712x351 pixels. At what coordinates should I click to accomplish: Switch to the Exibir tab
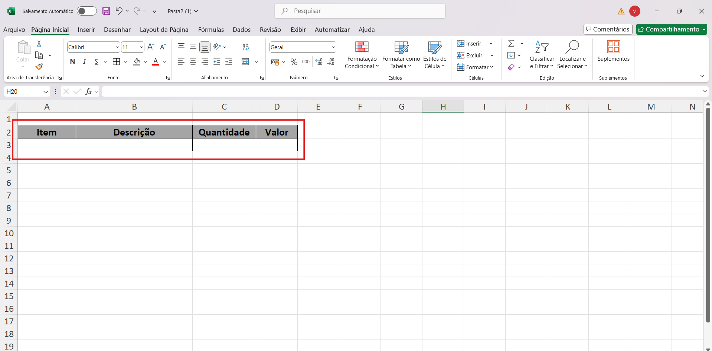[298, 30]
